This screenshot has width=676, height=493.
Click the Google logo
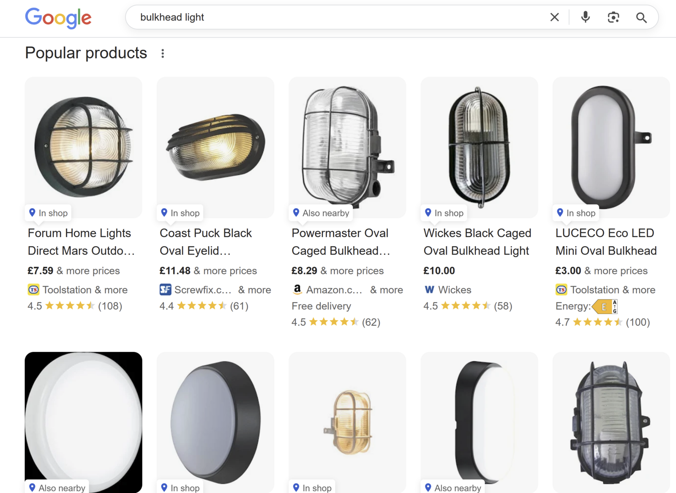[x=58, y=18]
